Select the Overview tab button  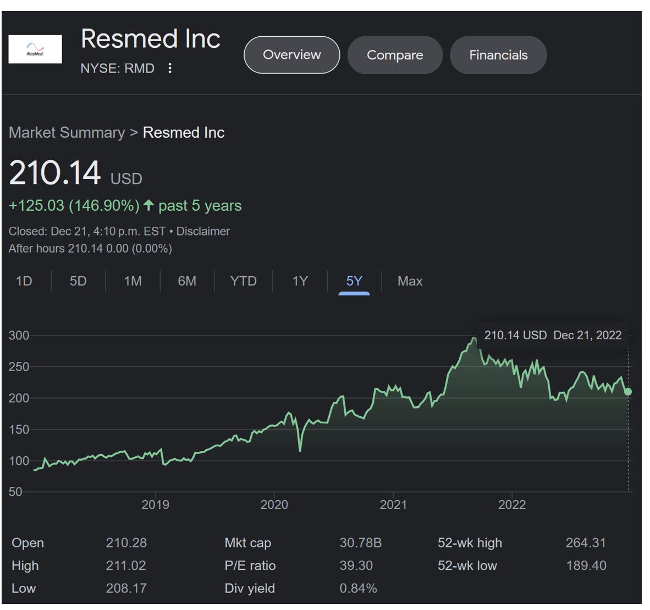click(x=292, y=54)
